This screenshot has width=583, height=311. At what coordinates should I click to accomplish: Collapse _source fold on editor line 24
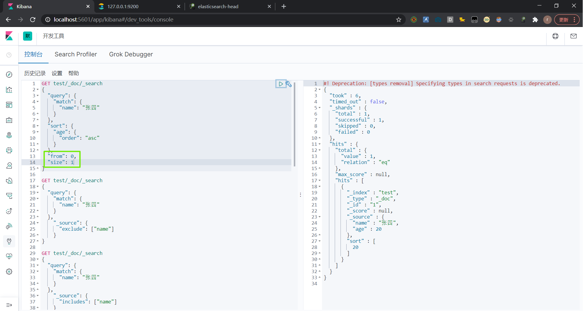pyautogui.click(x=38, y=223)
